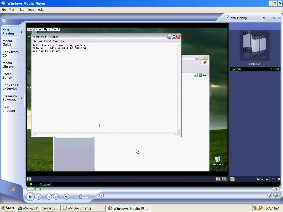Screen dimensions: 283x212
Task: Click the Total Time: 16:00 text
Action: tap(268, 179)
